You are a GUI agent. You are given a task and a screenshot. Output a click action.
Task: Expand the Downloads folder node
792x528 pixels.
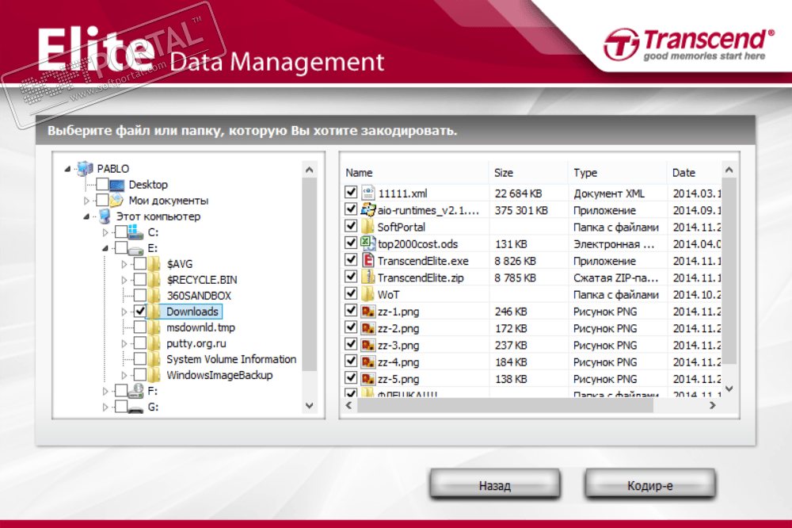(x=124, y=312)
